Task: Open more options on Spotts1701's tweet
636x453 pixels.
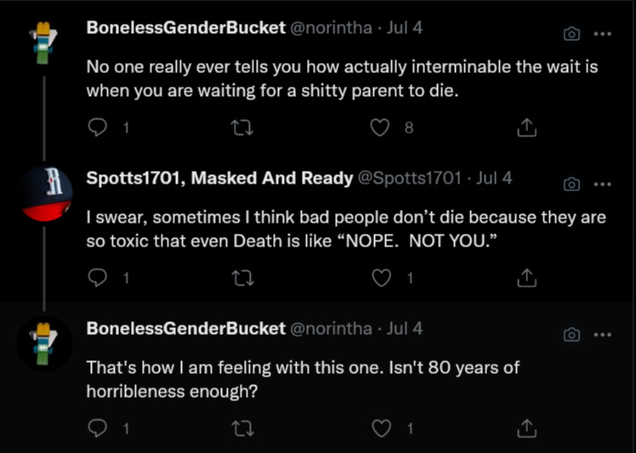Action: [602, 184]
